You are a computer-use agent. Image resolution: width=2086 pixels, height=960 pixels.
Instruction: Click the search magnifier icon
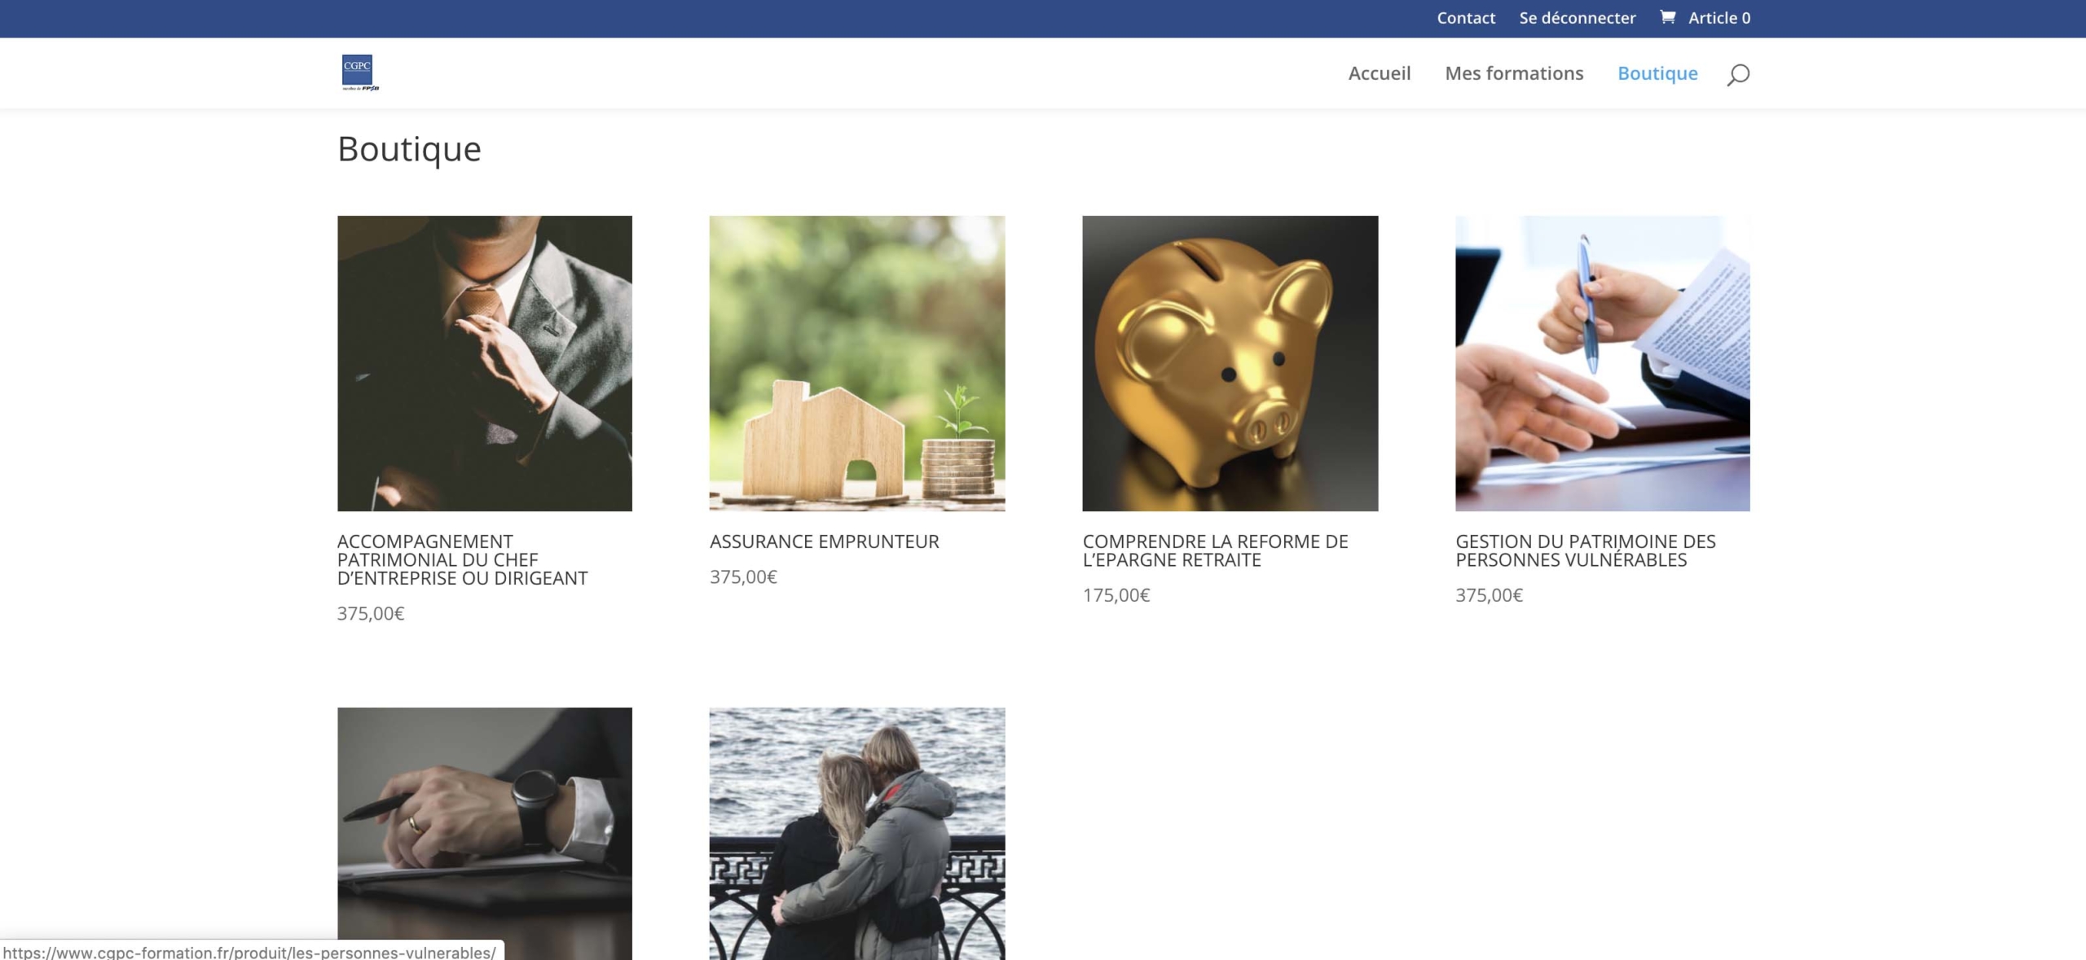[x=1738, y=74]
